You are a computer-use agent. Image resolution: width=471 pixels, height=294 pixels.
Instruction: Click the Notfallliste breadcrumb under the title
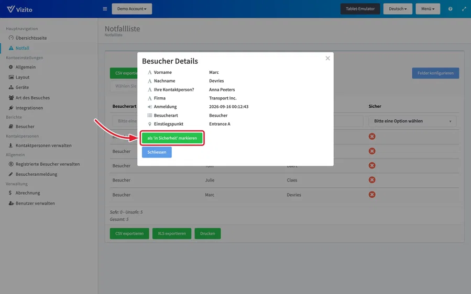tap(114, 35)
